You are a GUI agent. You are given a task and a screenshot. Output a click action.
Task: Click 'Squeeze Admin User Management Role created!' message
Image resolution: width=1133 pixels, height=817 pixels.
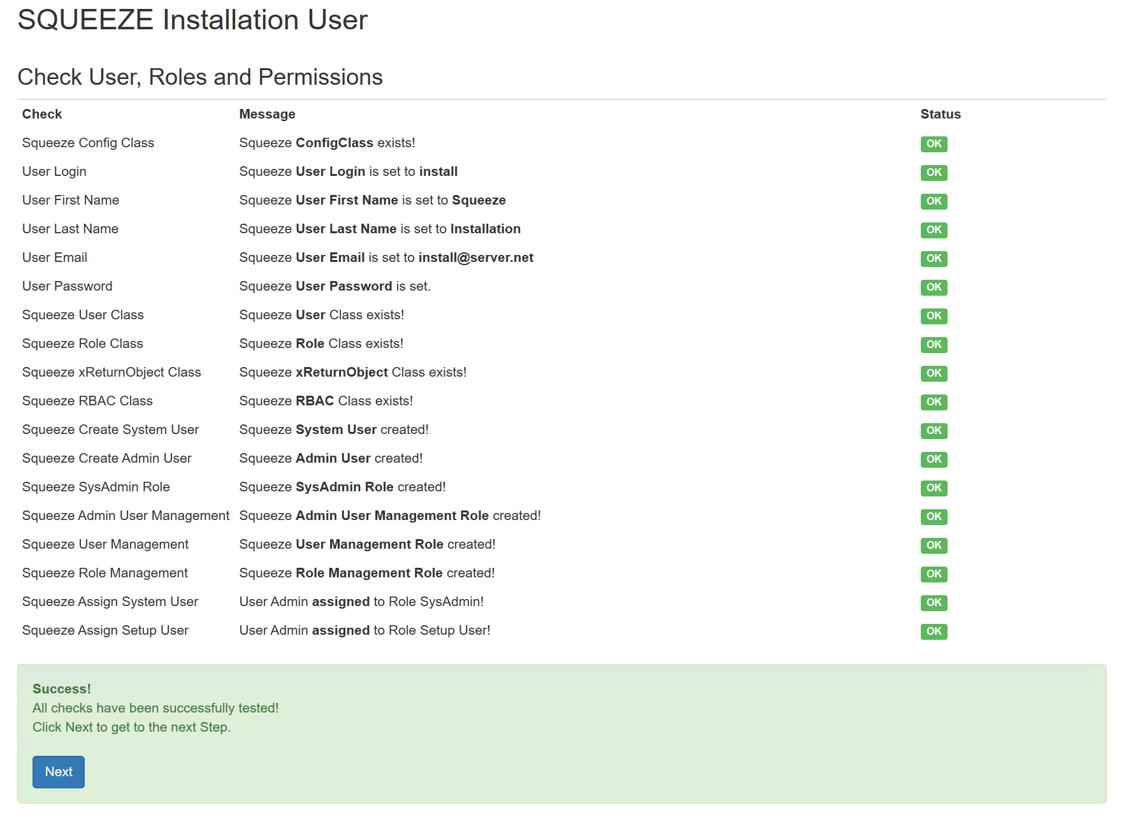390,516
